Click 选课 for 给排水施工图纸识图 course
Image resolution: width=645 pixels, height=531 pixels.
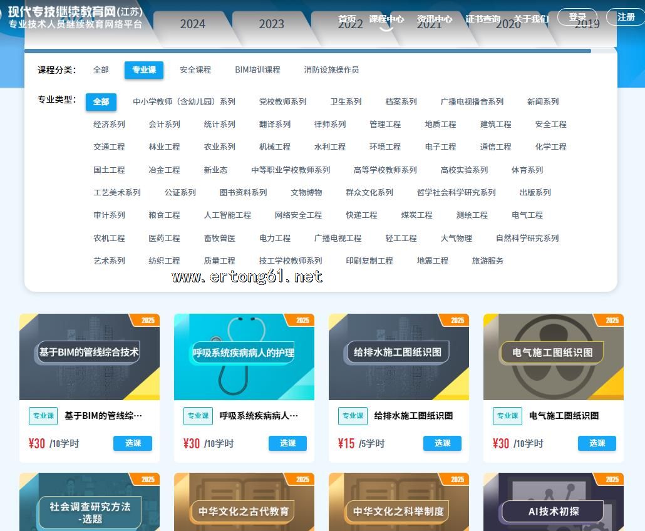442,443
